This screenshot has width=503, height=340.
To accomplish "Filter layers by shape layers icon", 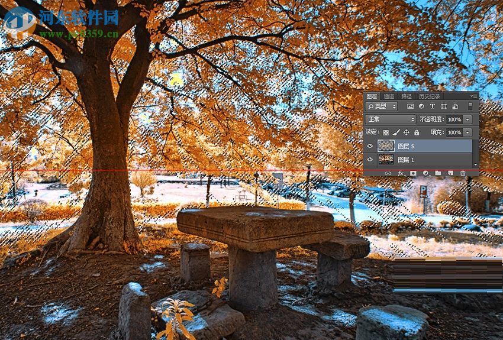I will tap(444, 106).
